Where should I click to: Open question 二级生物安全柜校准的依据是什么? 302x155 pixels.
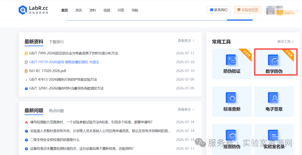tap(55, 140)
